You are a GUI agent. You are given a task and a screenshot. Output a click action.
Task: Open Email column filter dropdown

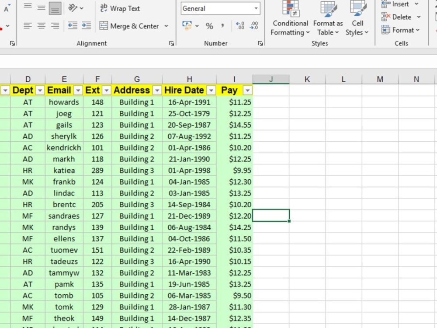(x=78, y=91)
